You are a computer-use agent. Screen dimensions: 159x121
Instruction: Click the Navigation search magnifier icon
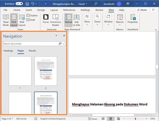click(x=60, y=44)
